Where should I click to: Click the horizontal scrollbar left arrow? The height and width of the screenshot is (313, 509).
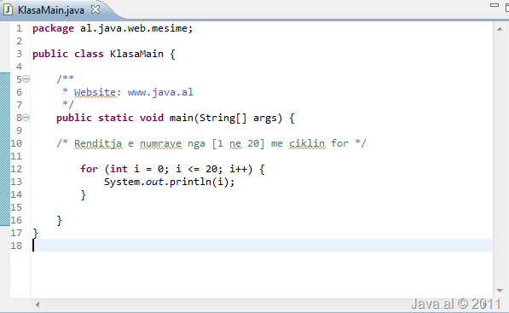(38, 304)
